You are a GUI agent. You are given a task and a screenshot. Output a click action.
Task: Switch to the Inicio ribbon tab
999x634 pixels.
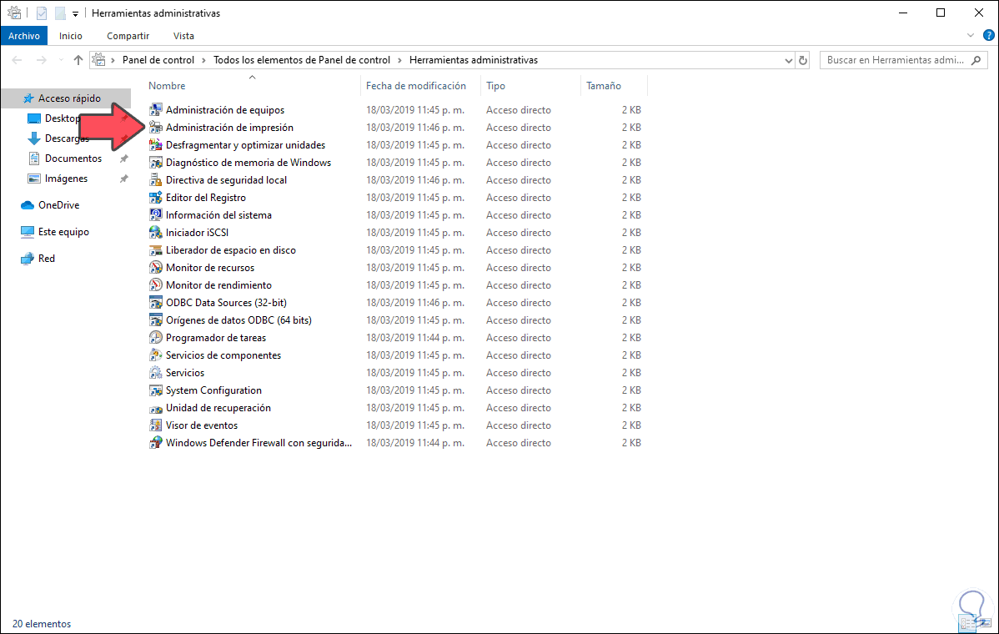click(71, 36)
